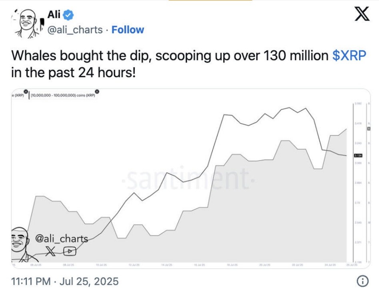The height and width of the screenshot is (290, 379).
Task: Select the coins (XRP) legend label
Action: 63,95
